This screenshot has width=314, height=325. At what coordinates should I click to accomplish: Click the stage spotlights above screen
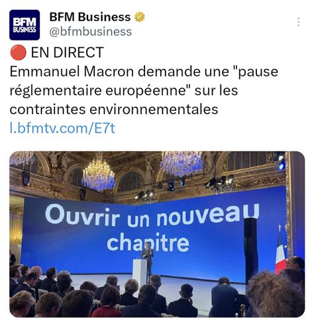[x=184, y=187]
